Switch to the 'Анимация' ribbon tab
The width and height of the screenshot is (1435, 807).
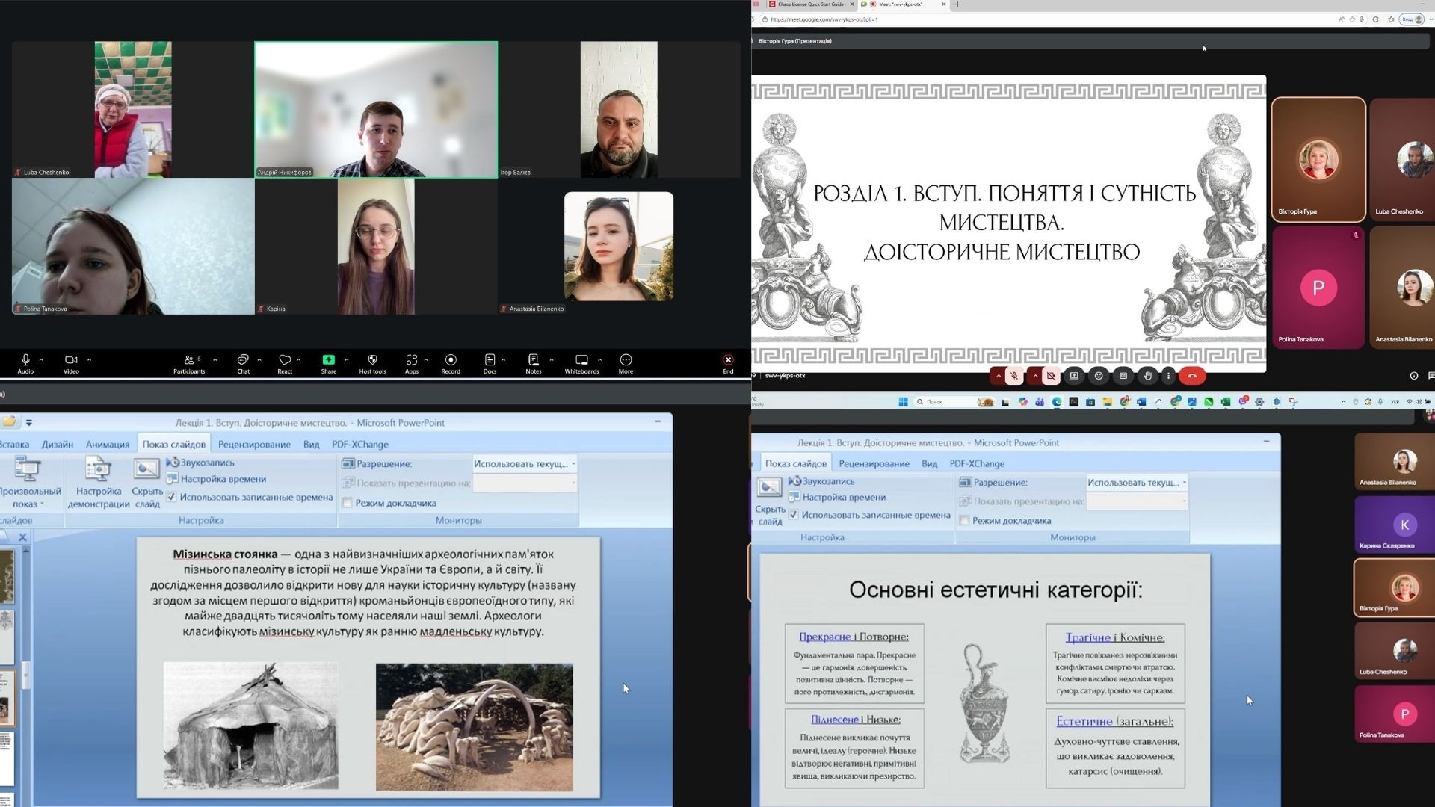click(x=107, y=445)
